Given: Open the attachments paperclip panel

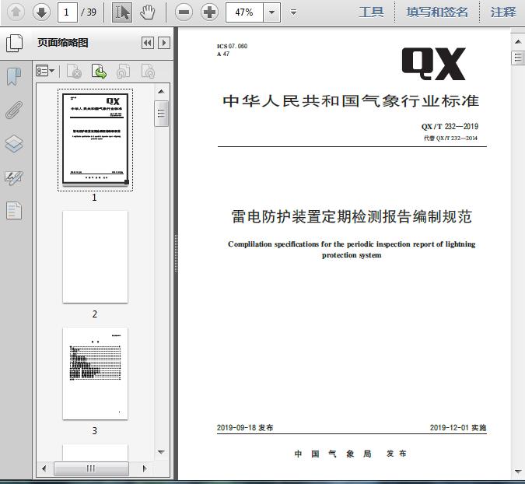Looking at the screenshot, I should (x=14, y=110).
